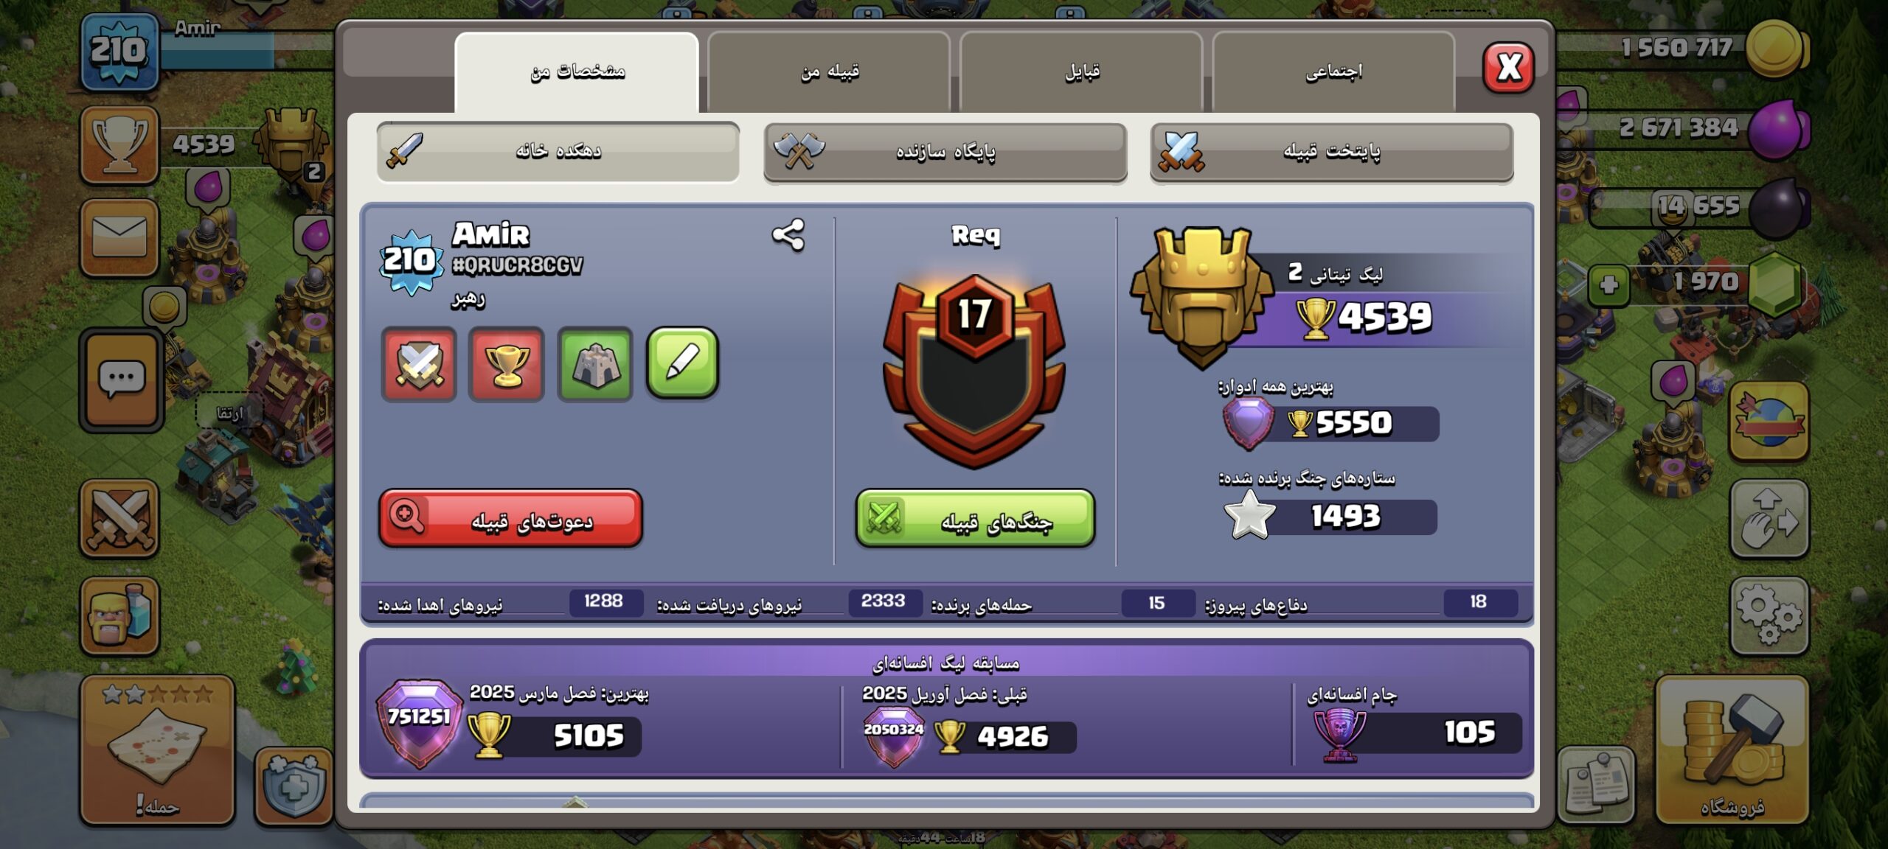The width and height of the screenshot is (1888, 849).
Task: Tap the green pencil edit button
Action: tap(683, 363)
